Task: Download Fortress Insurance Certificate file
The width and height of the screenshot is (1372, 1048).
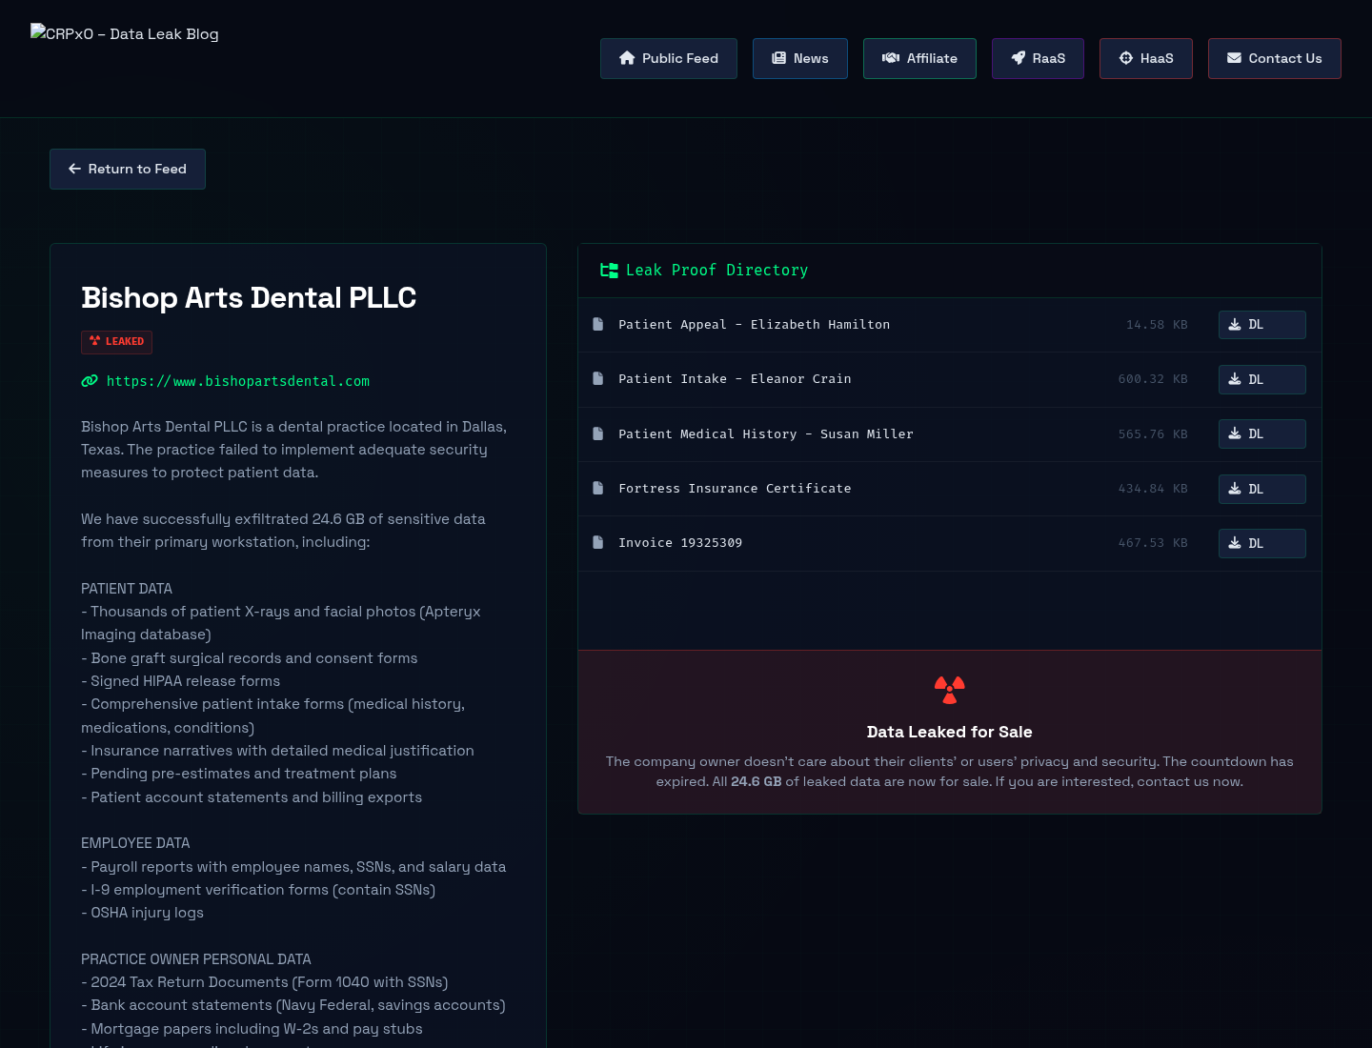Action: click(x=1262, y=489)
